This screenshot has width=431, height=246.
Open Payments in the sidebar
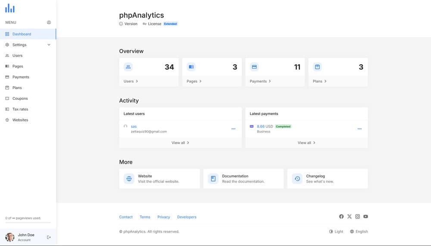28,77
